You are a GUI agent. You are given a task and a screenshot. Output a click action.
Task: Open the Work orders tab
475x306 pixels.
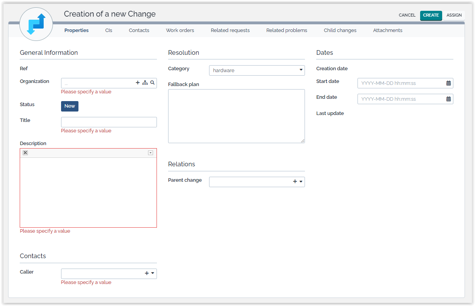180,30
